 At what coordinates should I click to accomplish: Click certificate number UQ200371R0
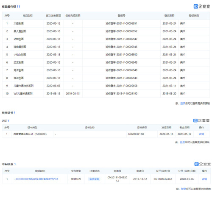[x=136, y=134]
